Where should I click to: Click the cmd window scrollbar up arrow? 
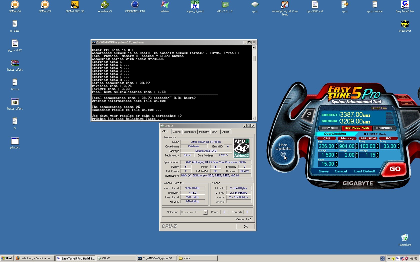click(x=254, y=47)
